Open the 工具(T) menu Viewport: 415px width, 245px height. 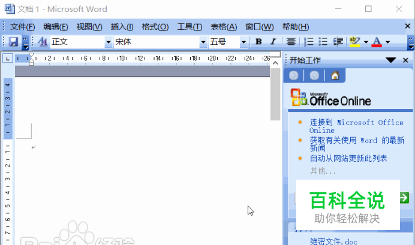coord(190,27)
